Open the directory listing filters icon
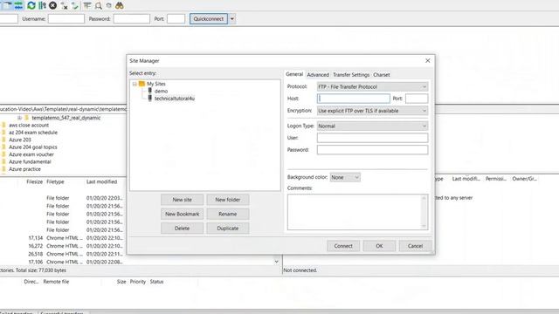Screen dimensions: 559x314 pyautogui.click(x=87, y=5)
